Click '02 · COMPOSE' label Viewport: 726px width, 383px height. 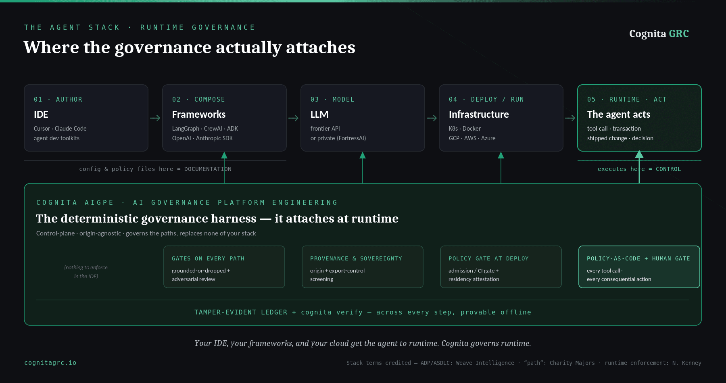click(199, 99)
